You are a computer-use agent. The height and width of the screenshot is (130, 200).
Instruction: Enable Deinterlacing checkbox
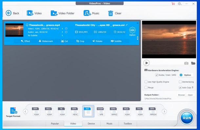pyautogui.click(x=180, y=82)
